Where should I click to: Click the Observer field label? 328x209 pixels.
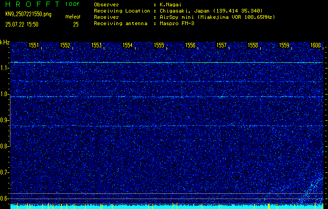[106, 4]
